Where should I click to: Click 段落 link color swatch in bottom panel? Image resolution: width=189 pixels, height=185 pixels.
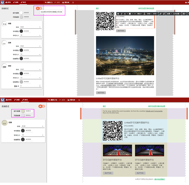(x=23, y=140)
